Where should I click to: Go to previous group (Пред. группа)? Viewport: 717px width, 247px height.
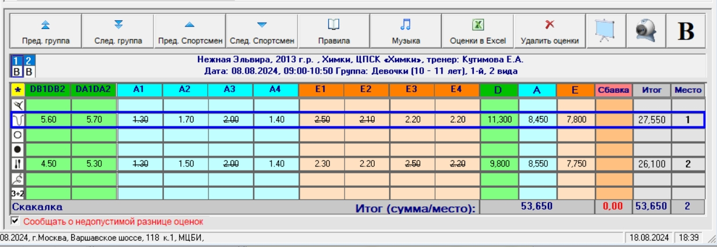46,31
